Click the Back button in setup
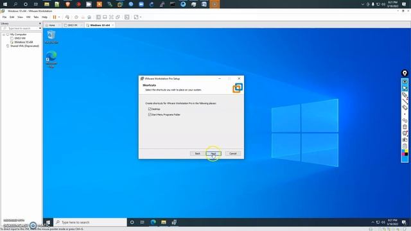 198,153
